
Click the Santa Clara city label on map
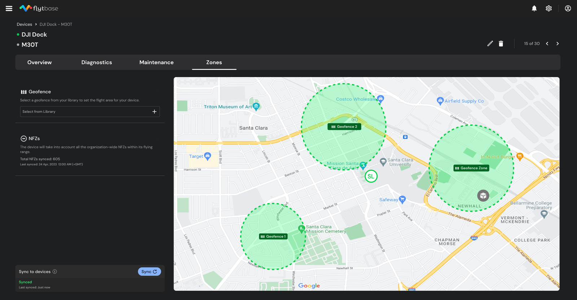254,128
